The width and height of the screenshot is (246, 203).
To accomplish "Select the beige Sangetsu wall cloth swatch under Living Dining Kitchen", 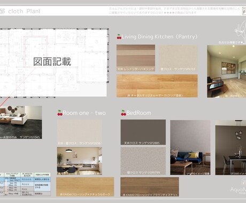I will [178, 58].
